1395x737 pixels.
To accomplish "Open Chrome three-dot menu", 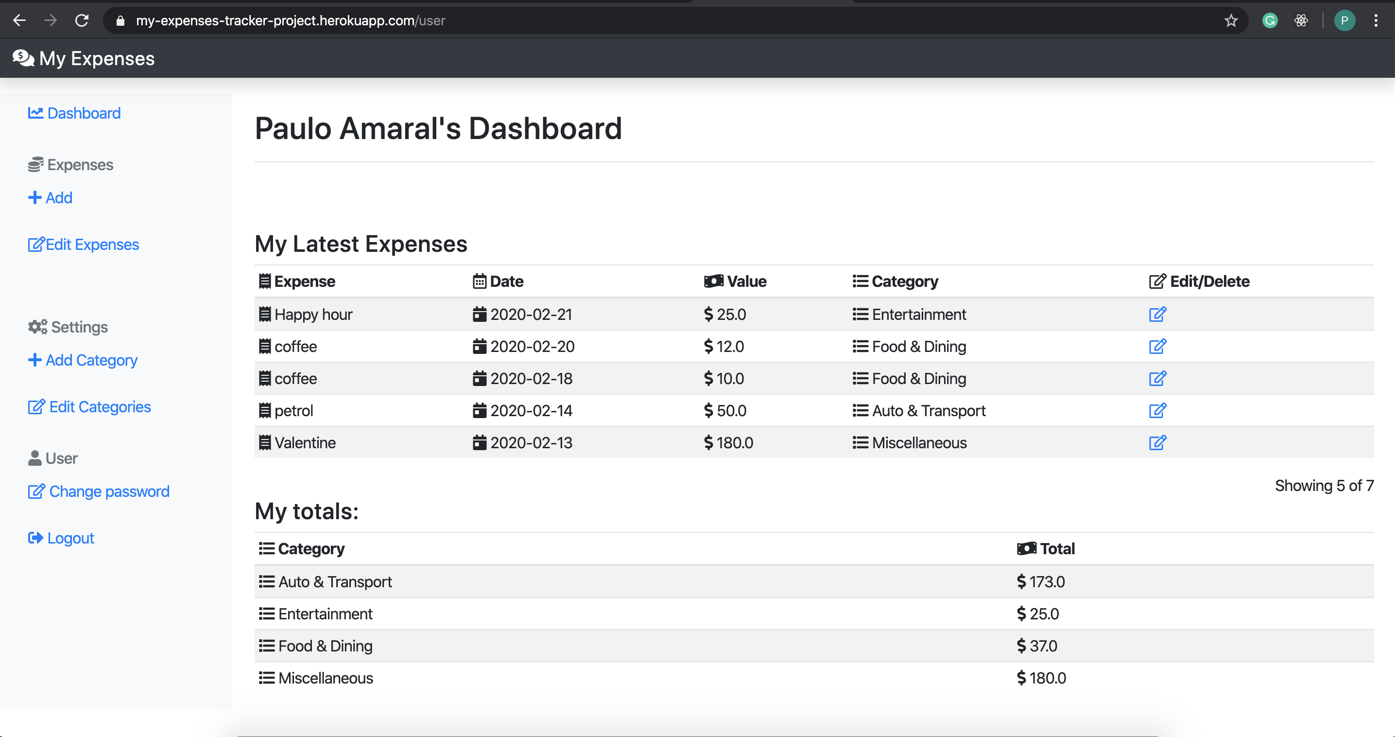I will (x=1376, y=20).
